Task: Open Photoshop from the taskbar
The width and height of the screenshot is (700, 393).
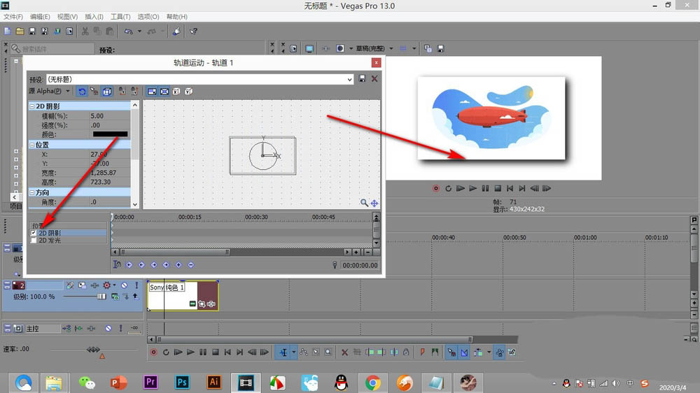Action: tap(182, 382)
